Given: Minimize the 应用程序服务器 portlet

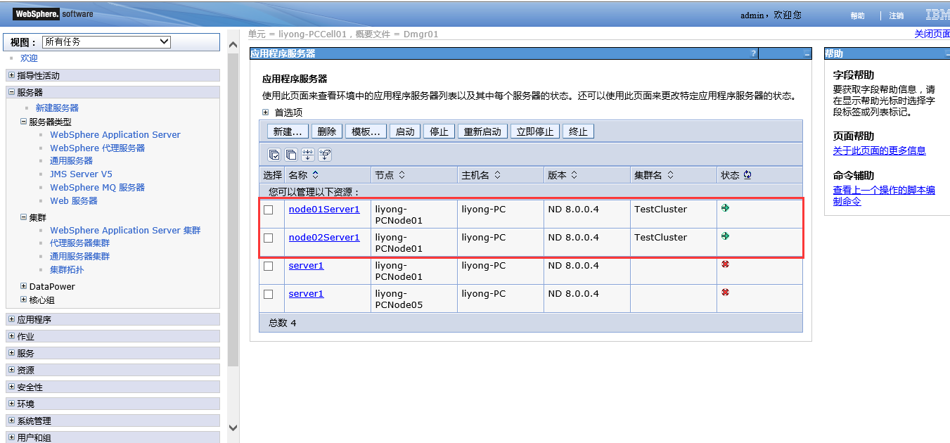Looking at the screenshot, I should tap(807, 53).
